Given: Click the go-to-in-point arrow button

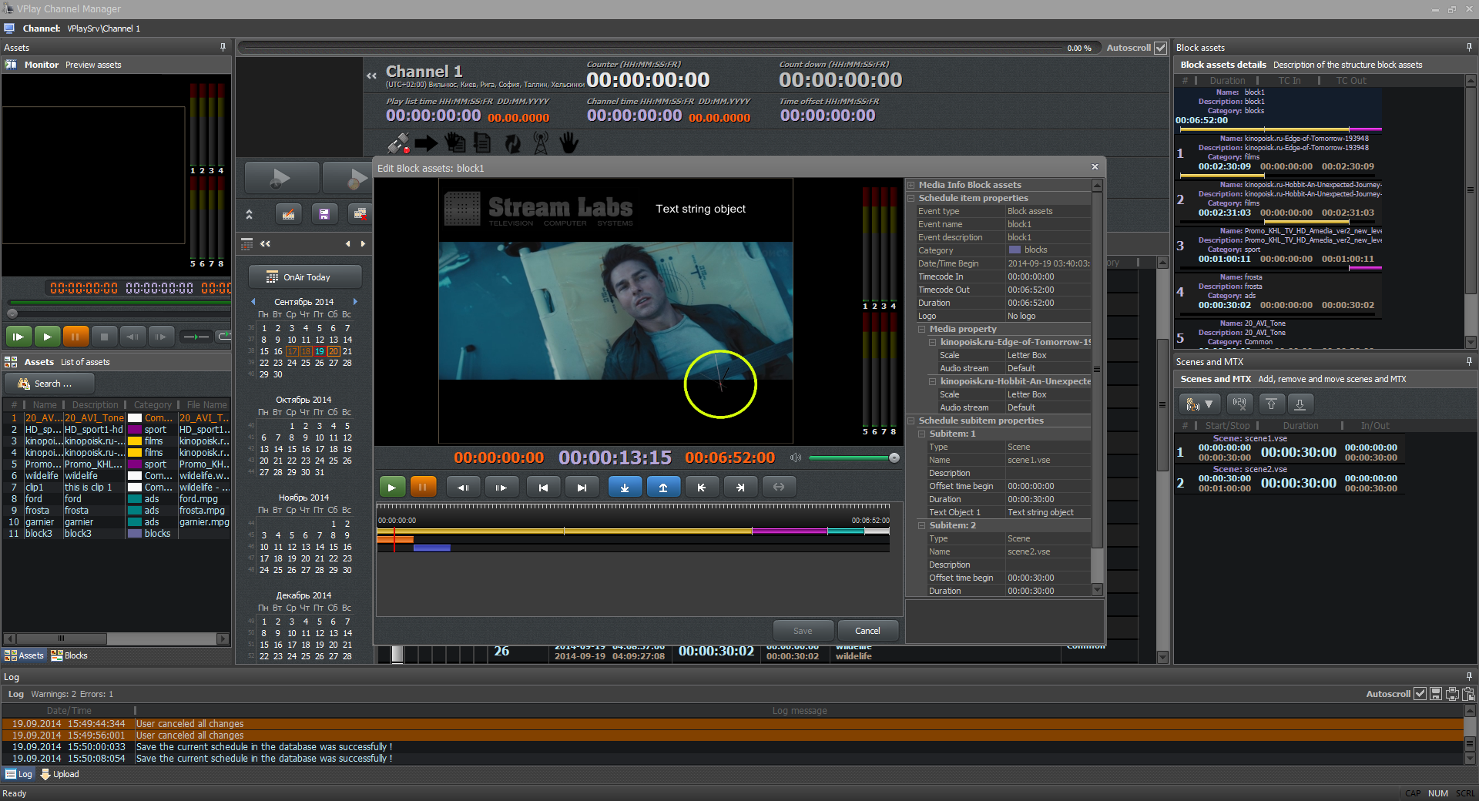Looking at the screenshot, I should pos(702,487).
